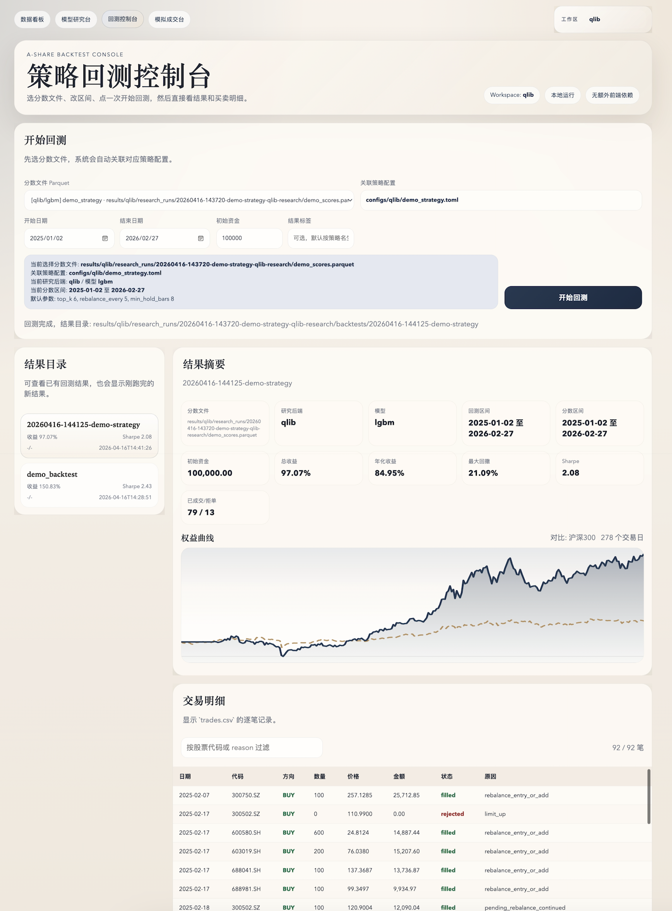The width and height of the screenshot is (672, 911).
Task: Click the 状态 column header
Action: 446,777
